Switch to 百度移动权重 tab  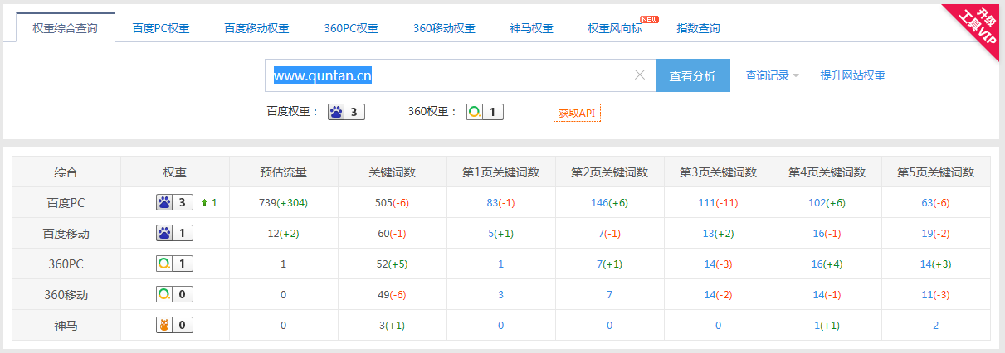coord(256,28)
